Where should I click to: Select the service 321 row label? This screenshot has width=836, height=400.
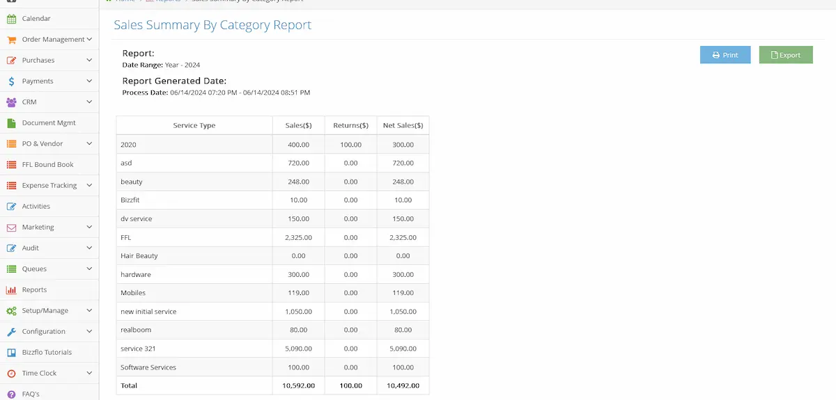(x=138, y=349)
